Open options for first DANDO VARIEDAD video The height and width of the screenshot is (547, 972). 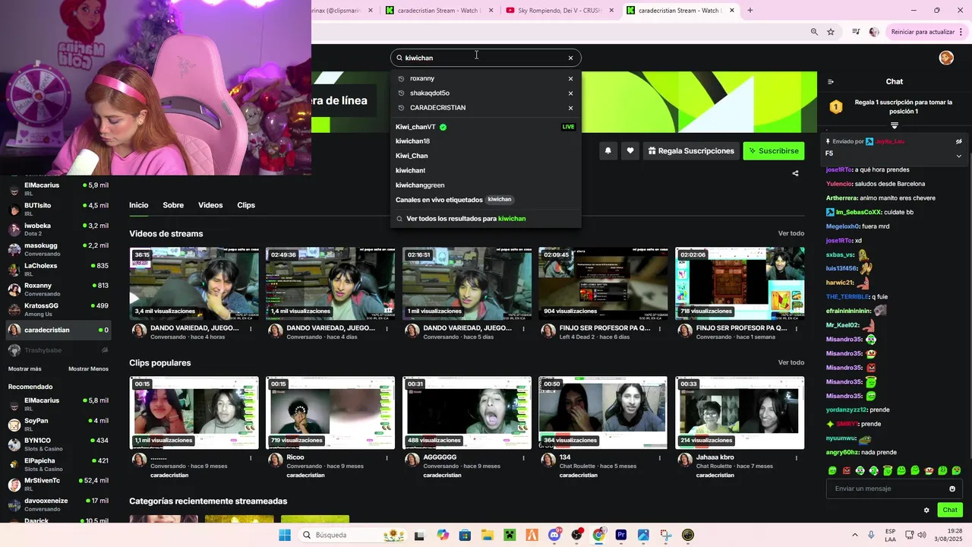click(x=250, y=328)
